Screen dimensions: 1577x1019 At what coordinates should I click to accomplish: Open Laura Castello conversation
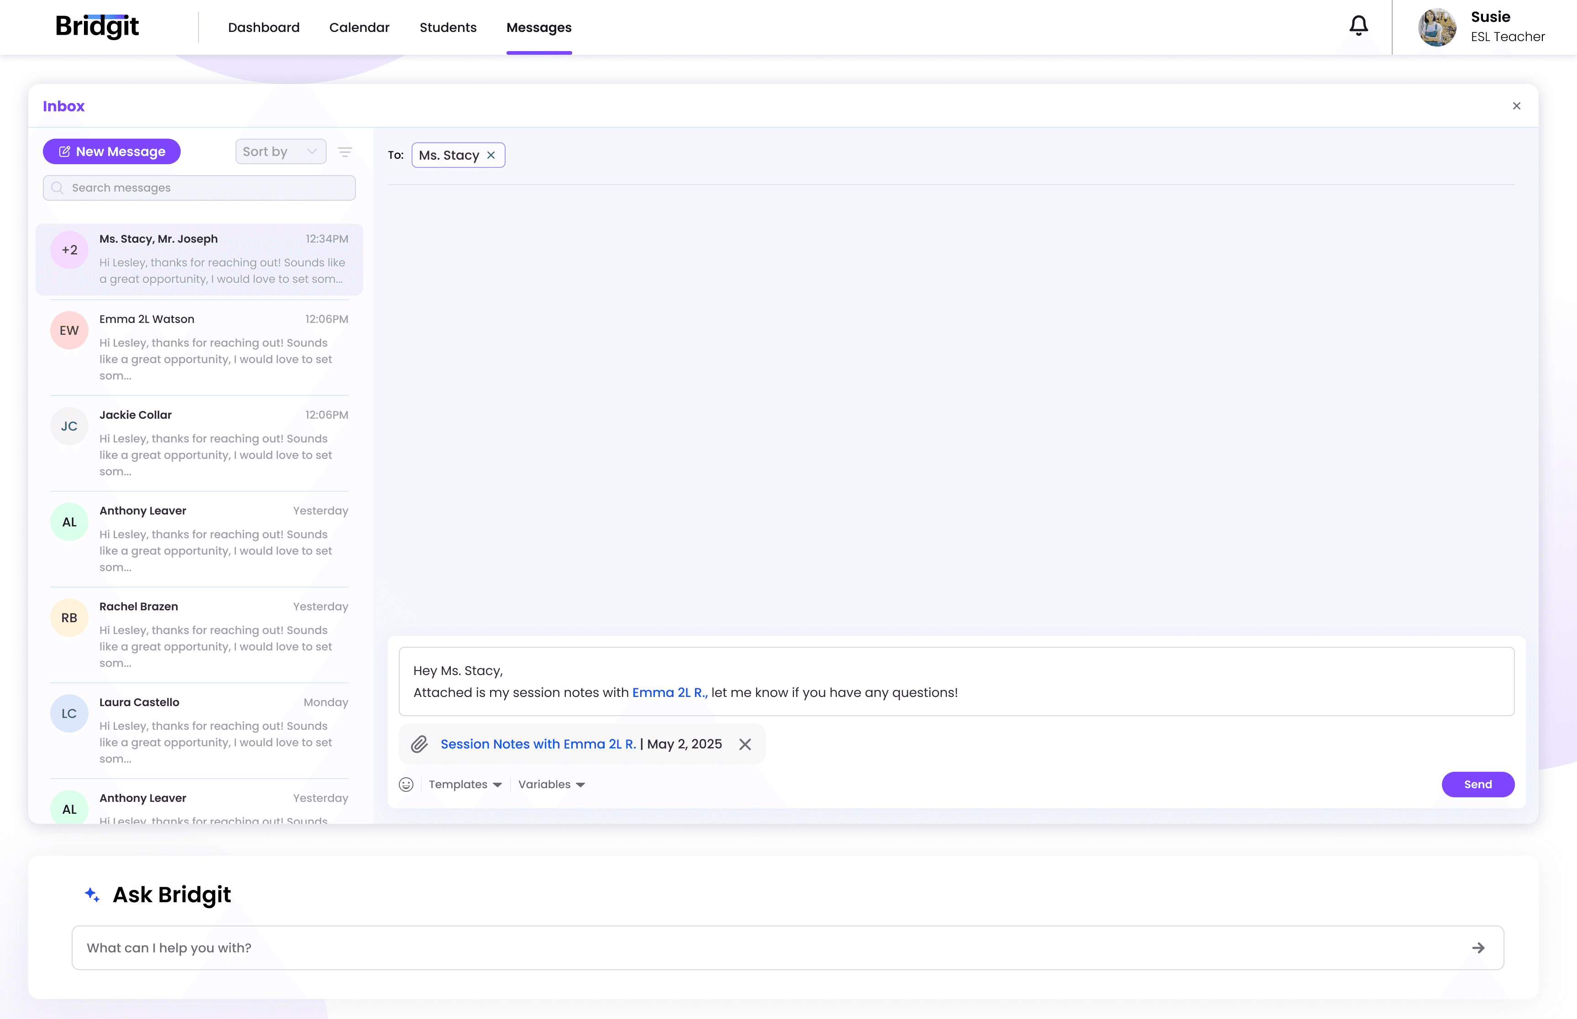click(199, 731)
